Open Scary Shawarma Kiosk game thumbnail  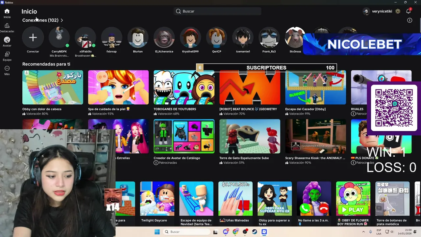(x=315, y=136)
